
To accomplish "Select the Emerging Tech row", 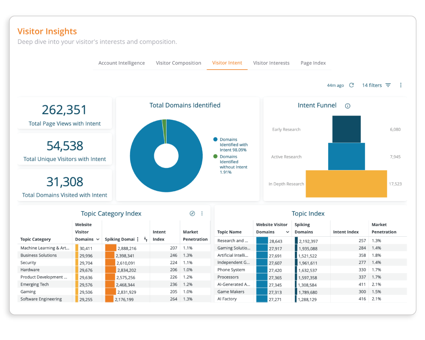I will pyautogui.click(x=114, y=284).
